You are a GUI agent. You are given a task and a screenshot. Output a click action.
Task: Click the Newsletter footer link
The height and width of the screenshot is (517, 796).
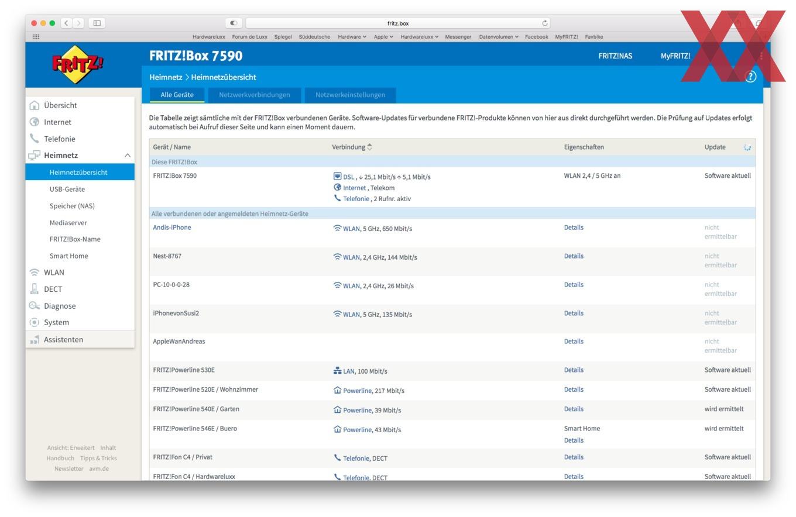click(x=68, y=469)
